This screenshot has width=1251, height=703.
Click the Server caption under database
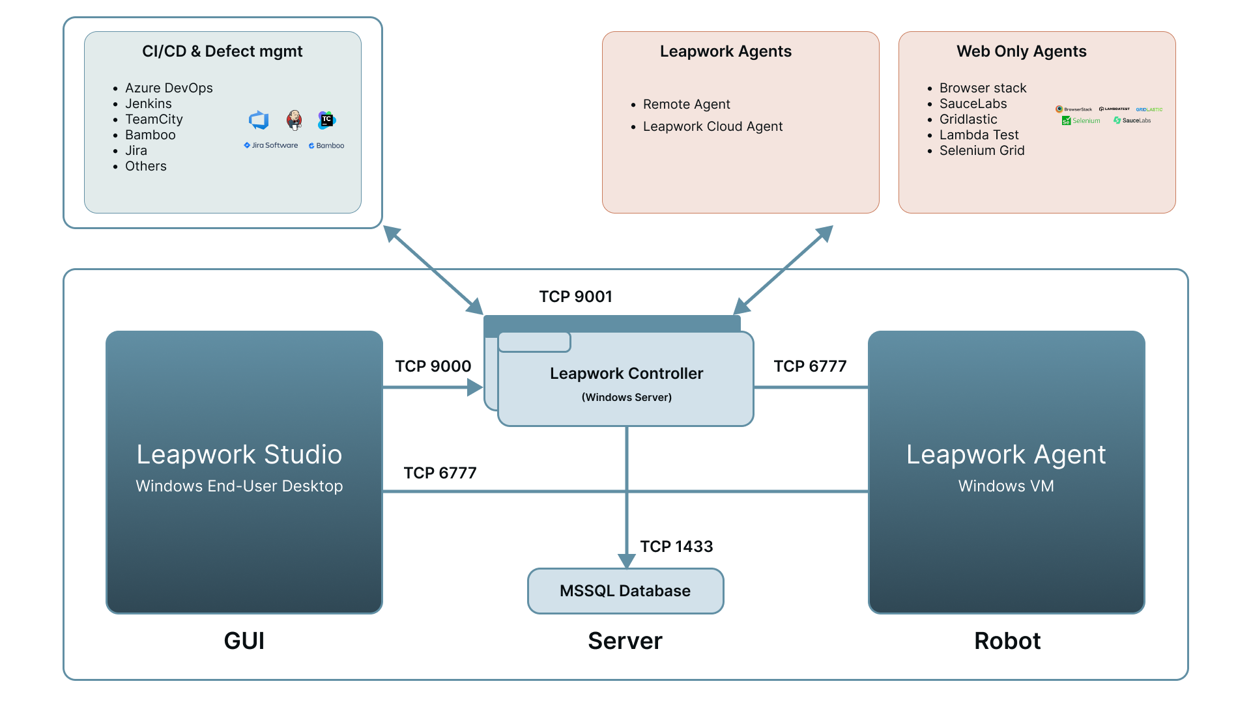click(625, 641)
